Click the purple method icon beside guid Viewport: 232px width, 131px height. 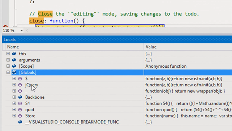coord(20,110)
